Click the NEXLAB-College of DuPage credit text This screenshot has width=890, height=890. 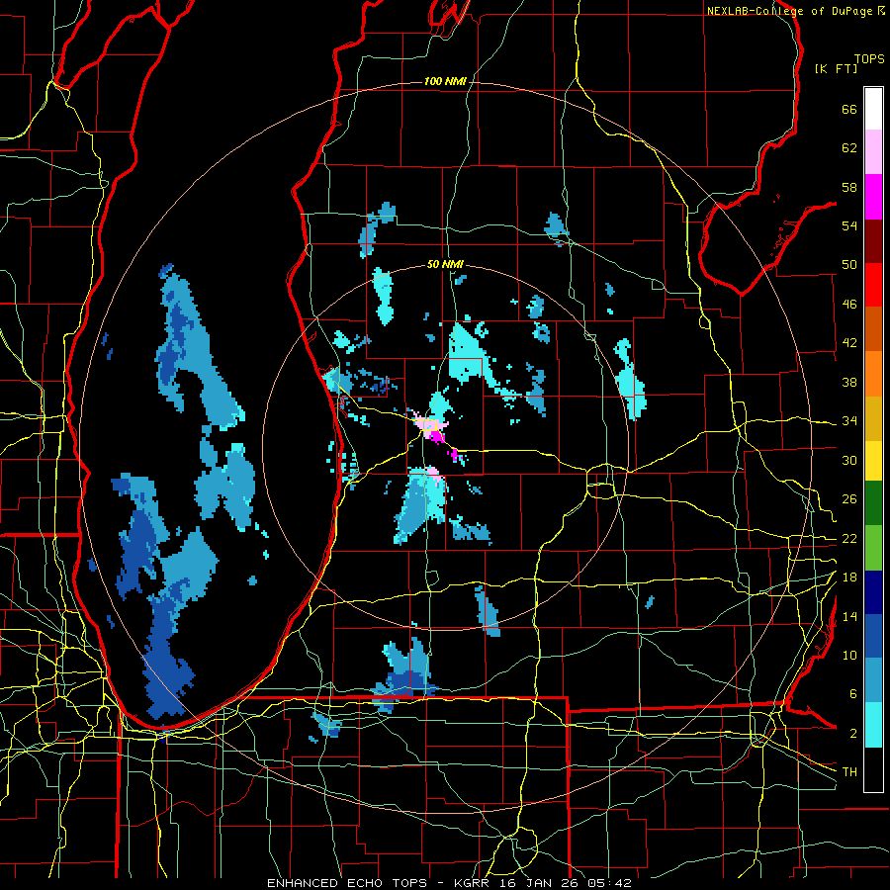click(795, 11)
